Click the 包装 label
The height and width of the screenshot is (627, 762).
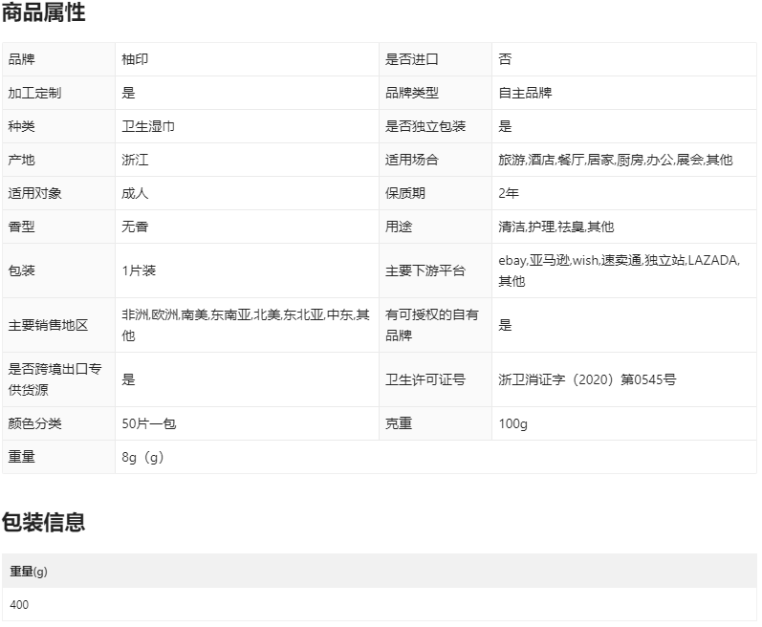pyautogui.click(x=21, y=270)
